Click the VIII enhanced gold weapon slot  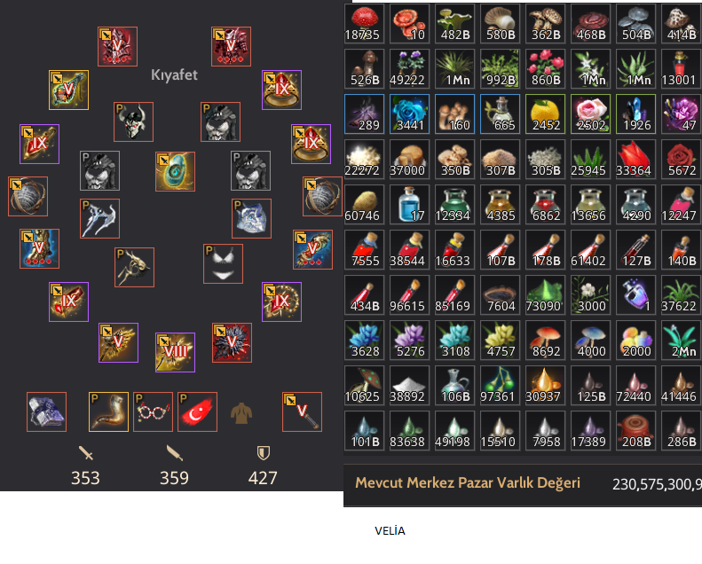pyautogui.click(x=175, y=352)
